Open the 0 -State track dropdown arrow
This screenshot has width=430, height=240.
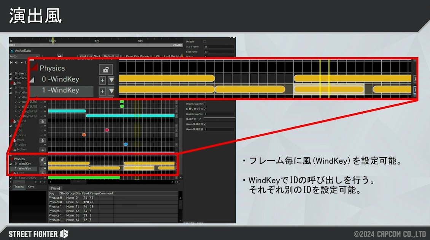pos(45,135)
